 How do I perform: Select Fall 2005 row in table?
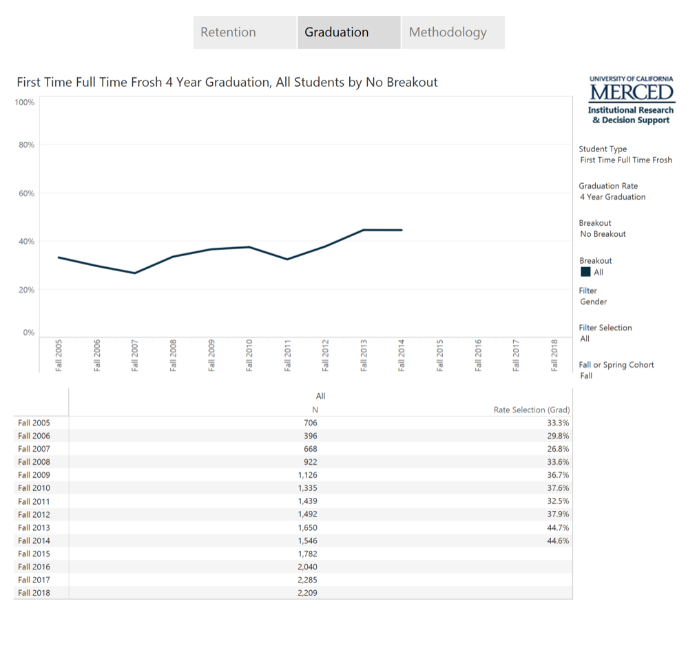click(34, 423)
